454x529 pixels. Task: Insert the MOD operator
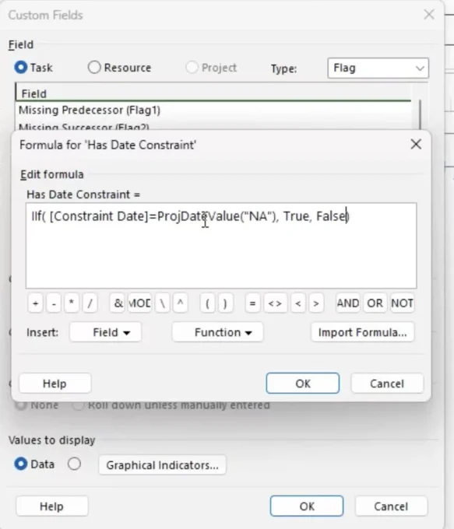pyautogui.click(x=139, y=303)
